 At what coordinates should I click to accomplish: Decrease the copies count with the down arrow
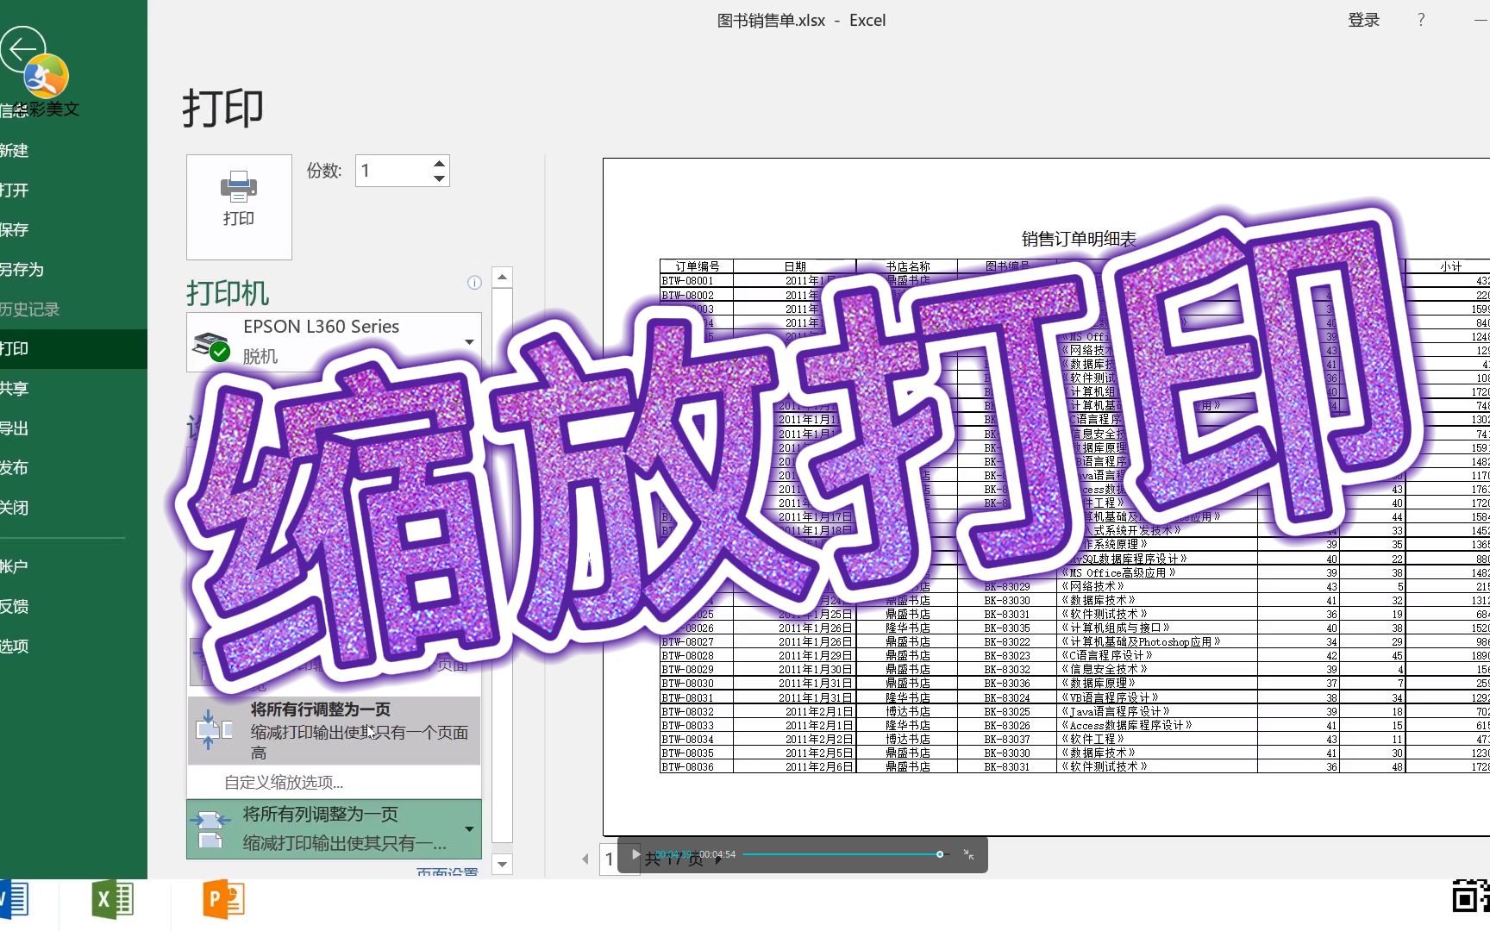point(439,178)
